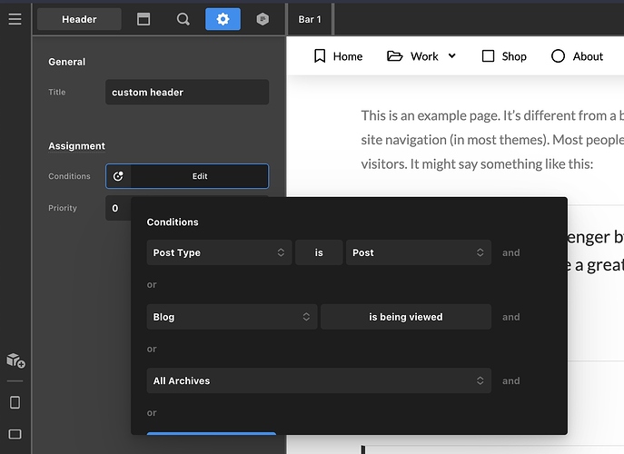The height and width of the screenshot is (454, 624).
Task: Select the blue settings gear icon
Action: pos(223,19)
